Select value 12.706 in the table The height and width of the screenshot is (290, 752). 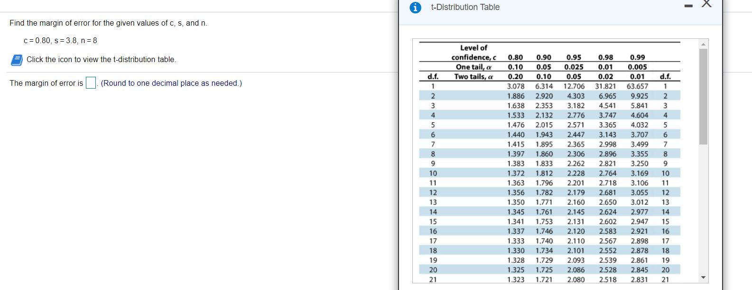(x=574, y=86)
